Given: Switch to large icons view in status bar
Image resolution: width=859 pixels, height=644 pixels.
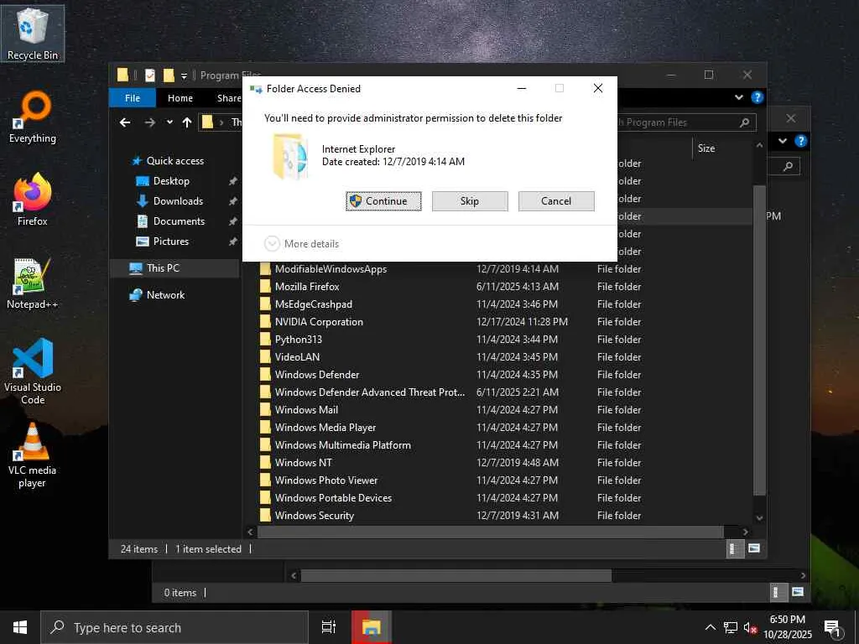Looking at the screenshot, I should (x=754, y=548).
